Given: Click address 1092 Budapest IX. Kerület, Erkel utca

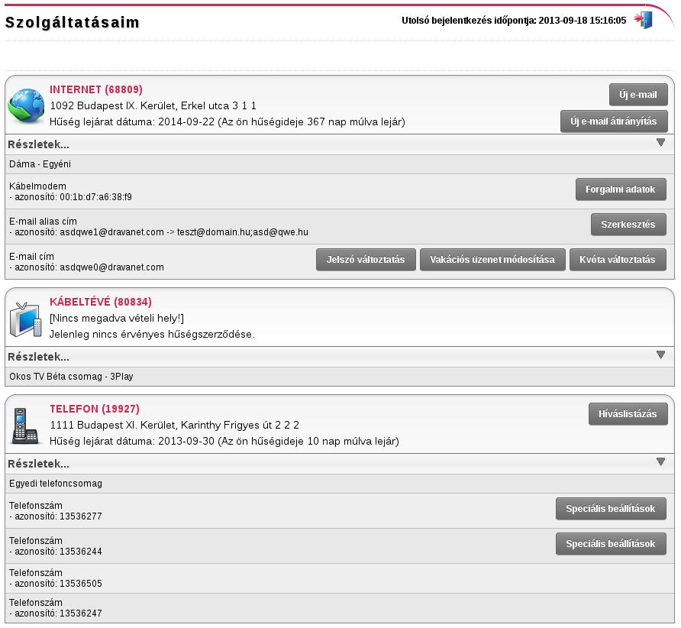Looking at the screenshot, I should coord(153,105).
